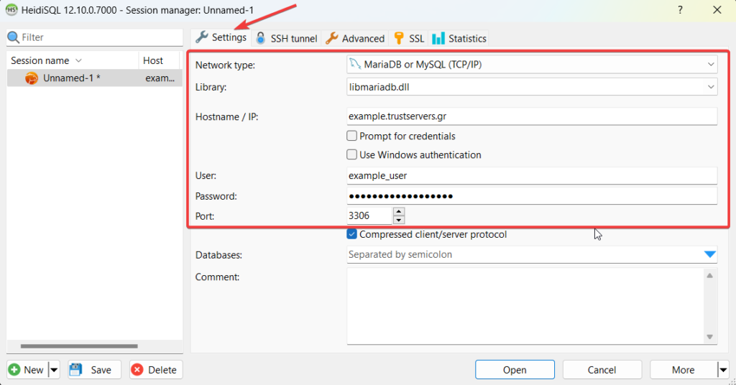
Task: Click the question mark help icon
Action: [x=679, y=10]
